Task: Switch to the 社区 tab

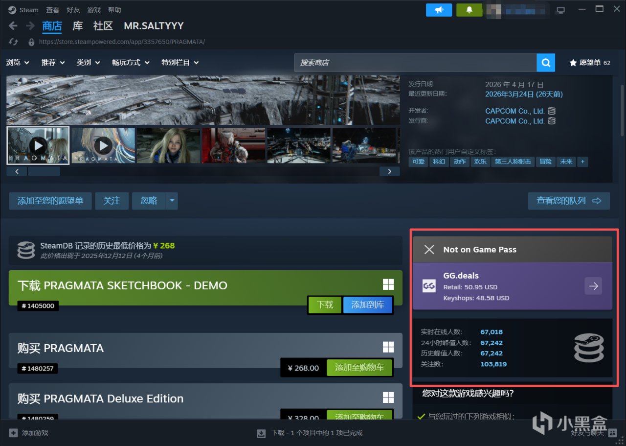Action: coord(103,26)
